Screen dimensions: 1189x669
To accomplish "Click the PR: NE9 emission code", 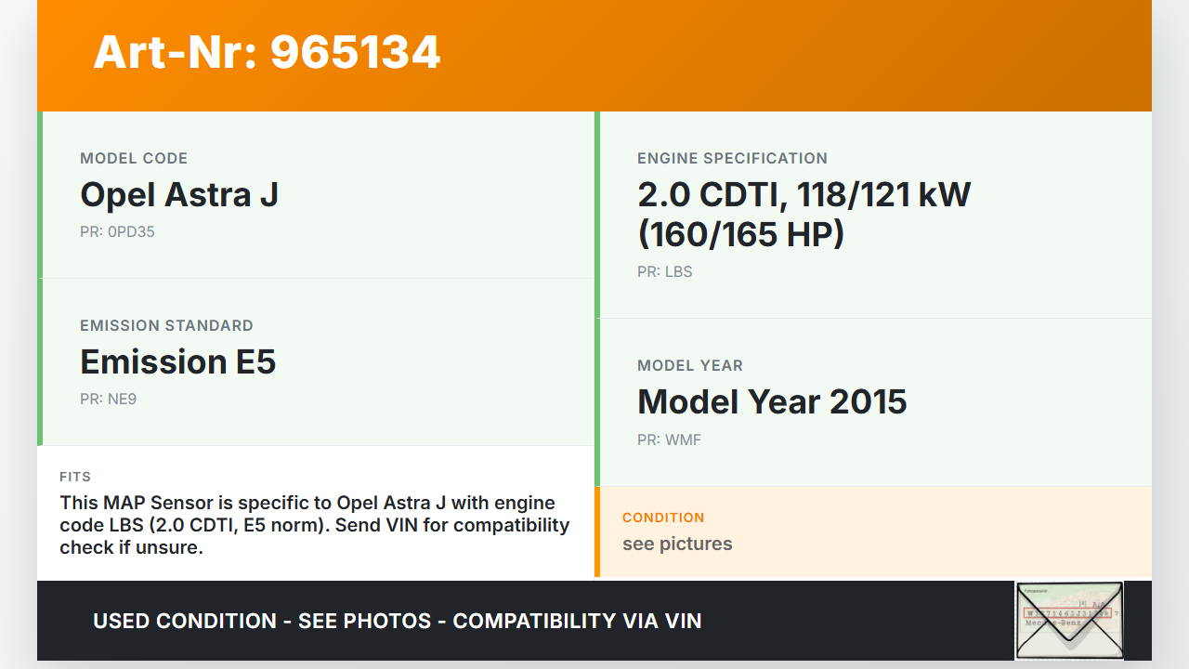I will [x=109, y=400].
